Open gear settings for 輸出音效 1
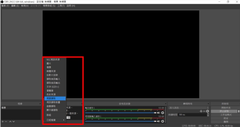240x127 pixels. point(162,113)
